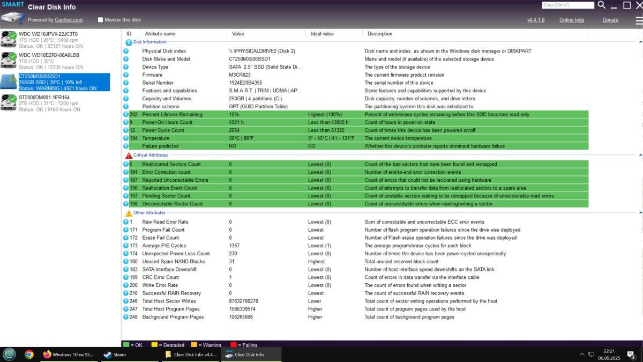643x362 pixels.
Task: Click info icon beside Firmware row
Action: [x=126, y=75]
